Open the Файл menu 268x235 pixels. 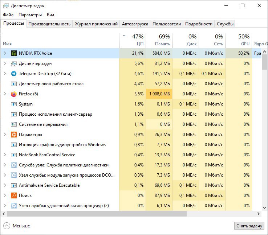tap(8, 15)
